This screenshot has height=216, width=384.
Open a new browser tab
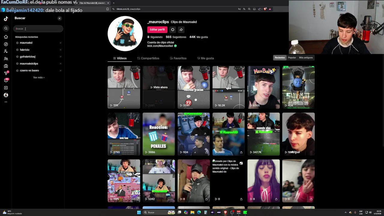(113, 3)
